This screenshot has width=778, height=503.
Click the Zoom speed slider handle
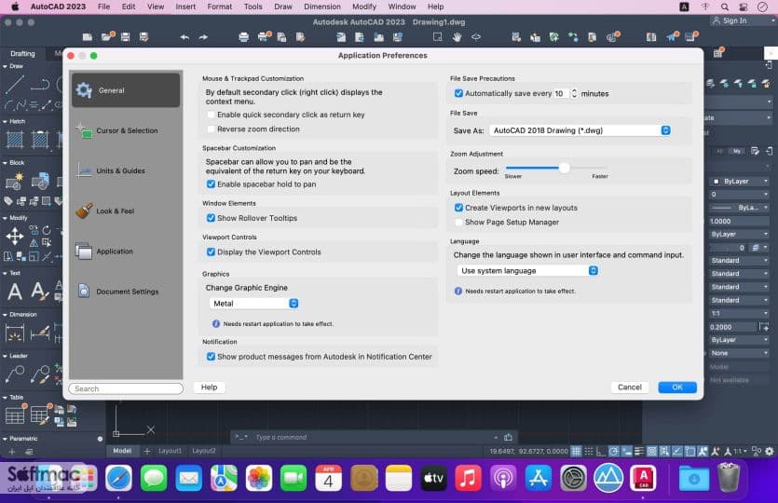564,168
